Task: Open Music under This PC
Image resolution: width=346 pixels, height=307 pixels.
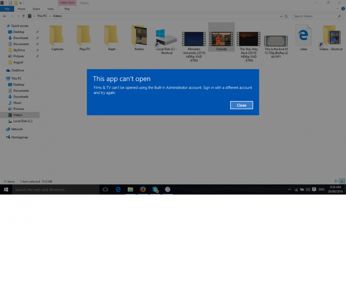Action: click(17, 103)
